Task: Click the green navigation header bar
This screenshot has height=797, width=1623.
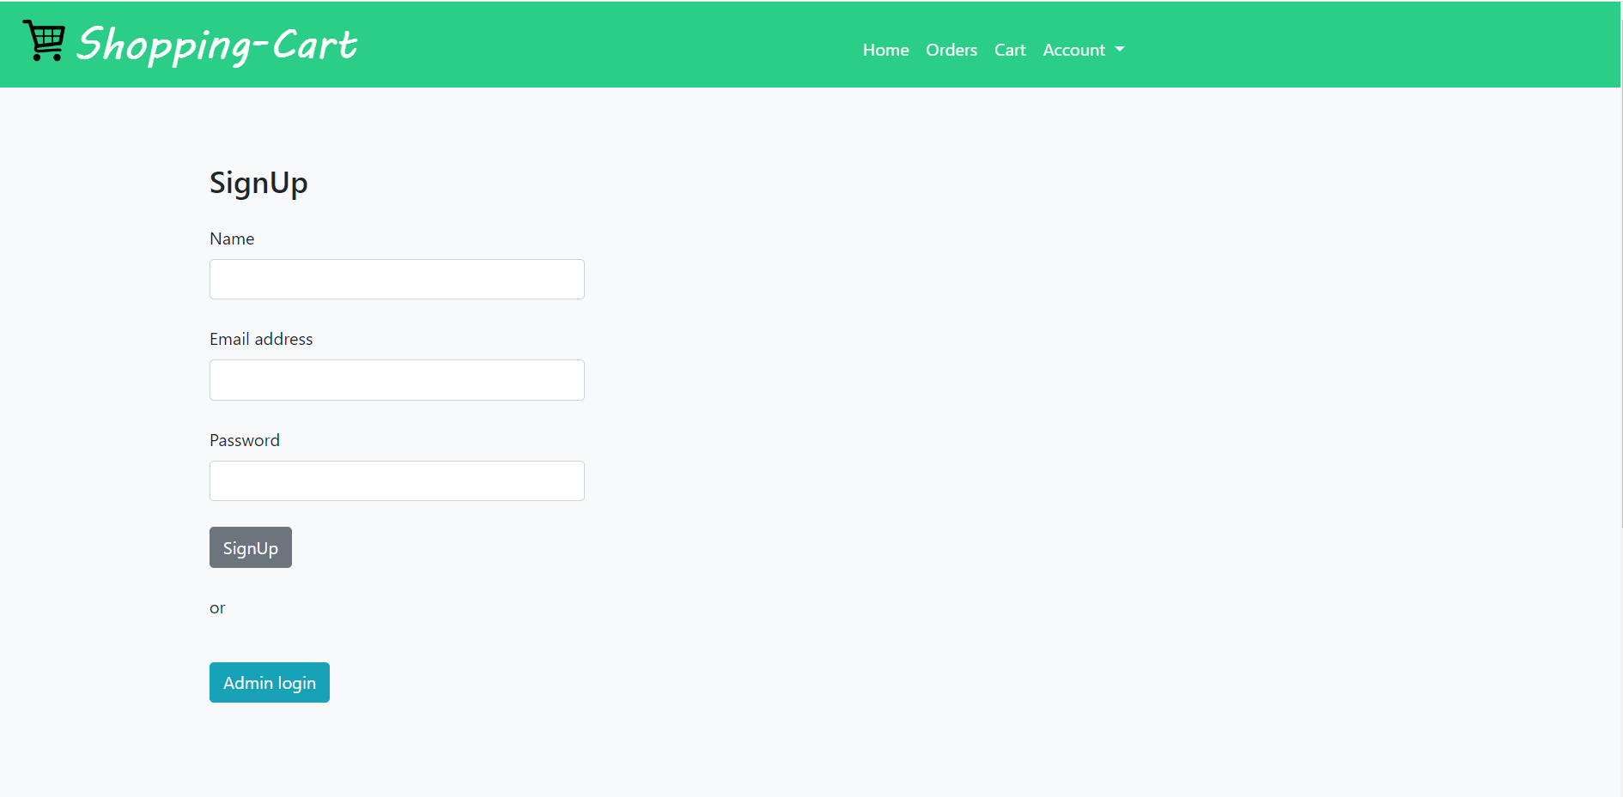Action: 601,43
